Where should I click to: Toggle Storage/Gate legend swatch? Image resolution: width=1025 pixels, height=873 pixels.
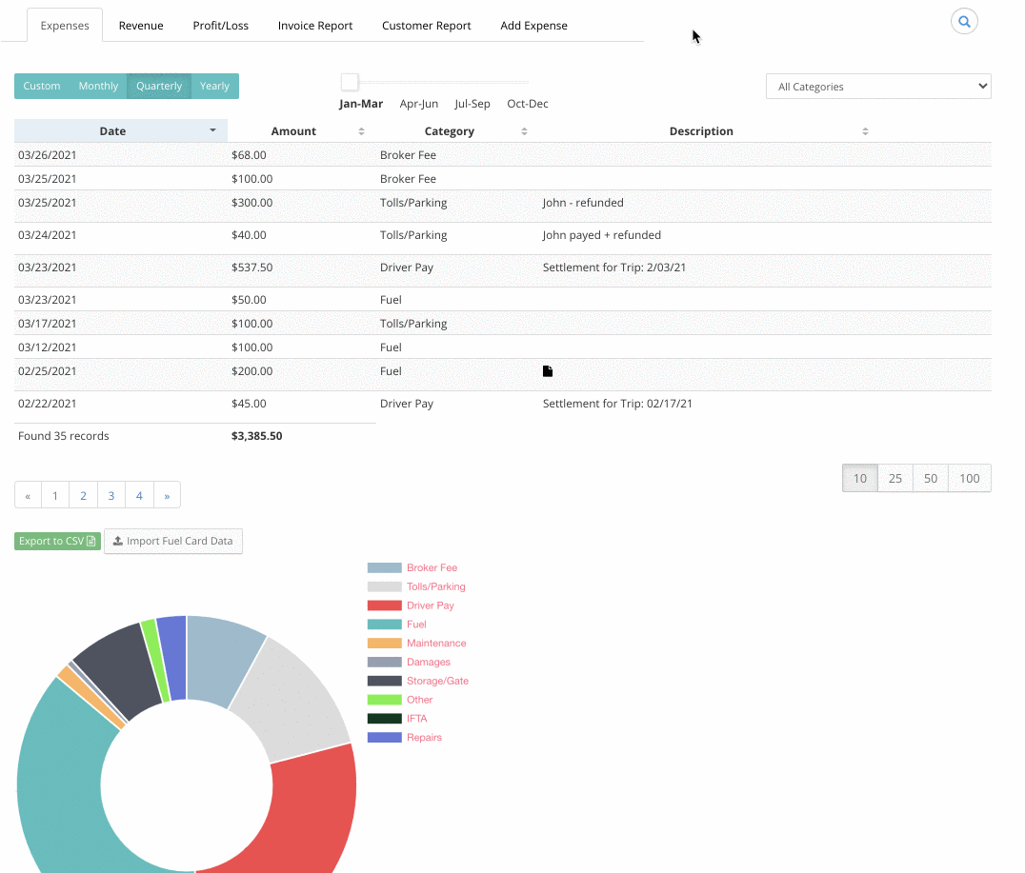[385, 681]
